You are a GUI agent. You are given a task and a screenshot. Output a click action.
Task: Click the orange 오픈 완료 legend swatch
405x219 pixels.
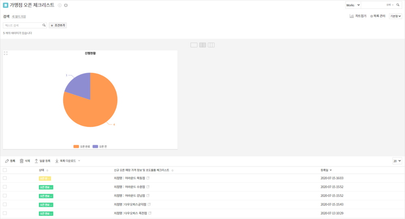coord(76,146)
